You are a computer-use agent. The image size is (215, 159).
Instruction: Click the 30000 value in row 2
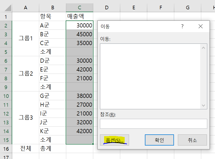(x=79, y=25)
